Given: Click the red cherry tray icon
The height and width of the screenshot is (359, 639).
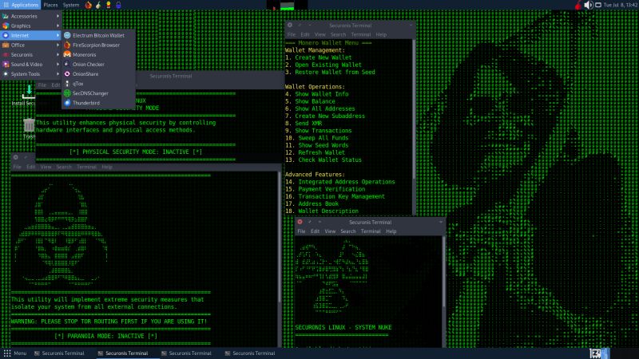Looking at the screenshot, I should tap(578, 5).
